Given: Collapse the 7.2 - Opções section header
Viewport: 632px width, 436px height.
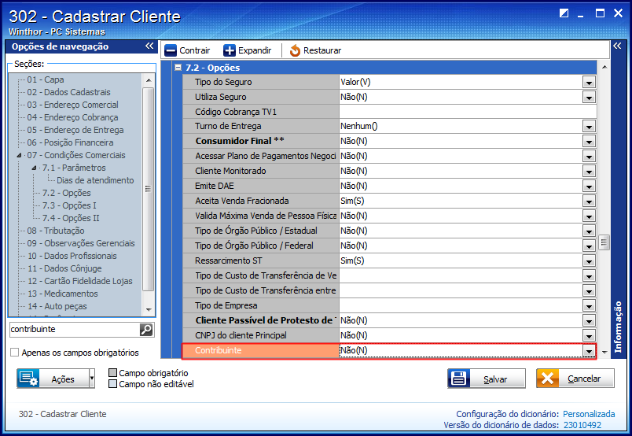Looking at the screenshot, I should 178,68.
